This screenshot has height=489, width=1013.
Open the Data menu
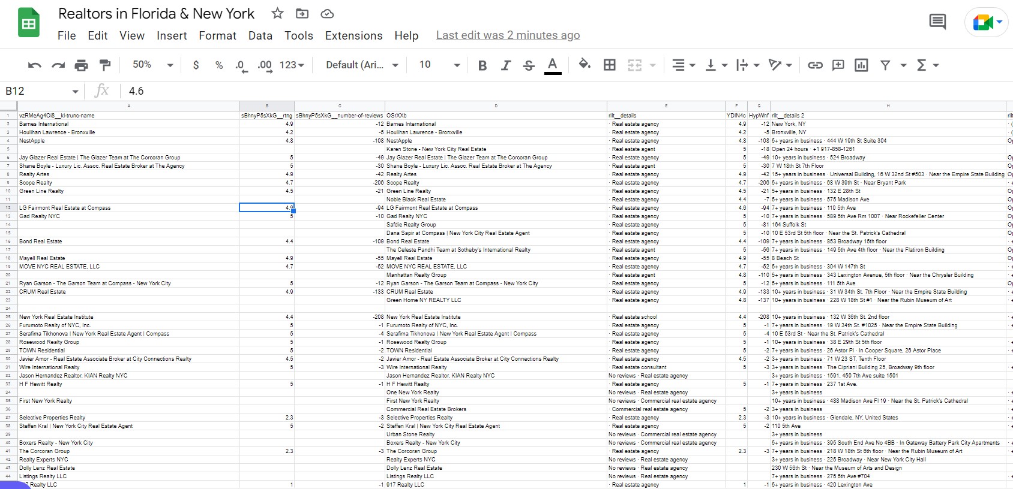pos(260,35)
